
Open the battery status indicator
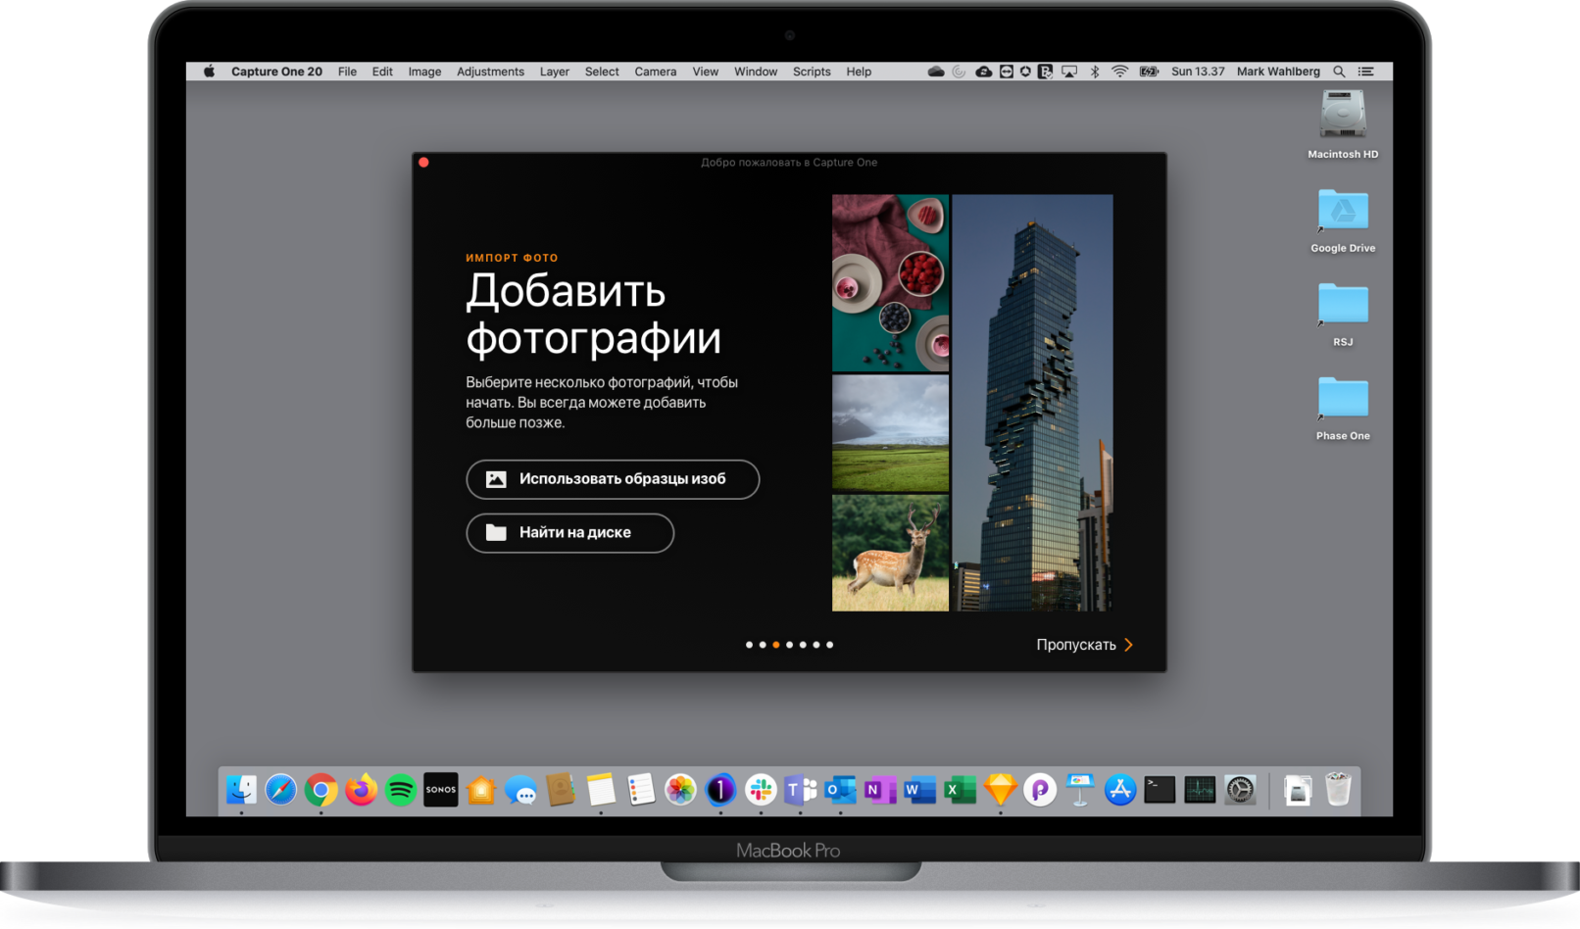click(x=1149, y=71)
